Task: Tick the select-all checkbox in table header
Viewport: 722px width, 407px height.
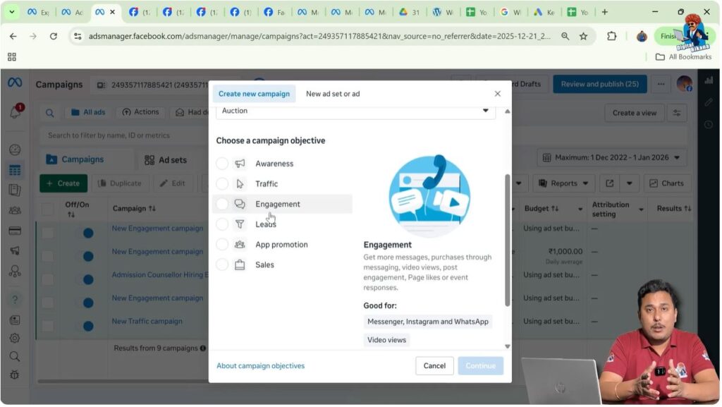Action: (47, 209)
